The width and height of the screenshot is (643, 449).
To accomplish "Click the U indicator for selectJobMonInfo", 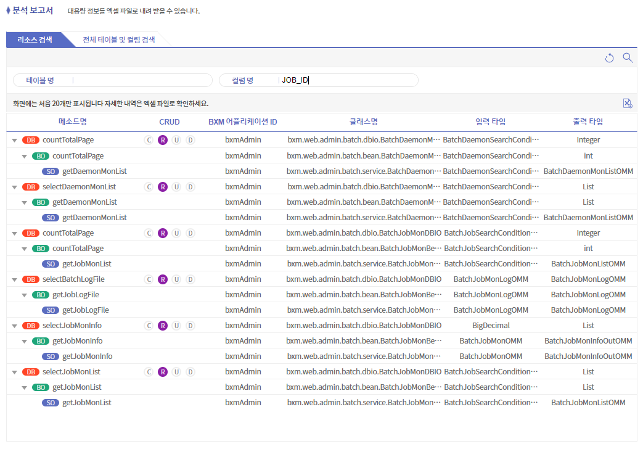I will click(x=176, y=326).
